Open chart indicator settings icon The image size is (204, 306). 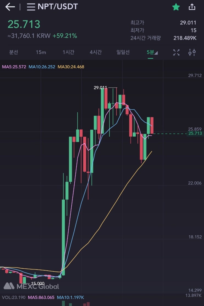click(192, 52)
